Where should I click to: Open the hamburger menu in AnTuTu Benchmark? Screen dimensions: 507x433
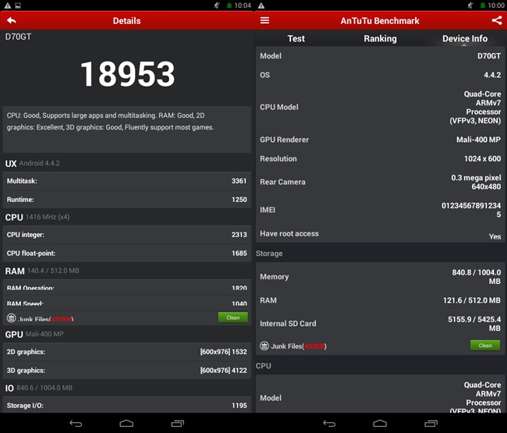265,20
